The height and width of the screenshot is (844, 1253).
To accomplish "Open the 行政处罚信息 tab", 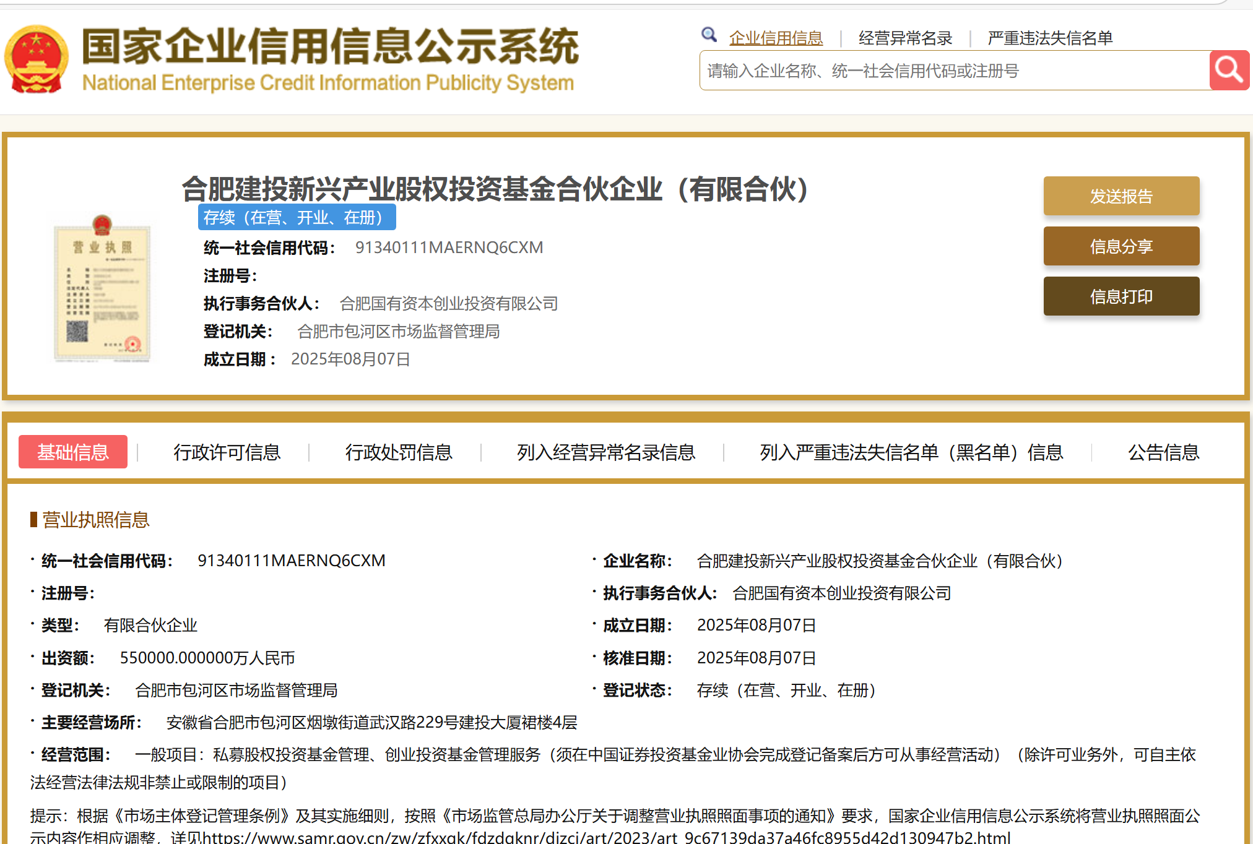I will pyautogui.click(x=399, y=452).
